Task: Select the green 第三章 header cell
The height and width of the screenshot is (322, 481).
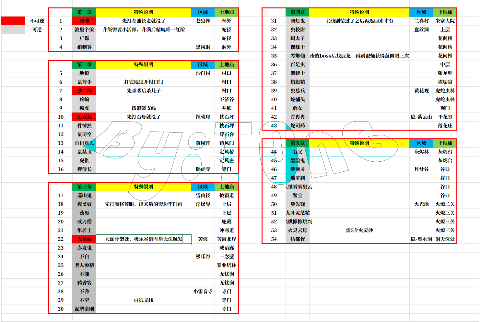Action: 84,187
